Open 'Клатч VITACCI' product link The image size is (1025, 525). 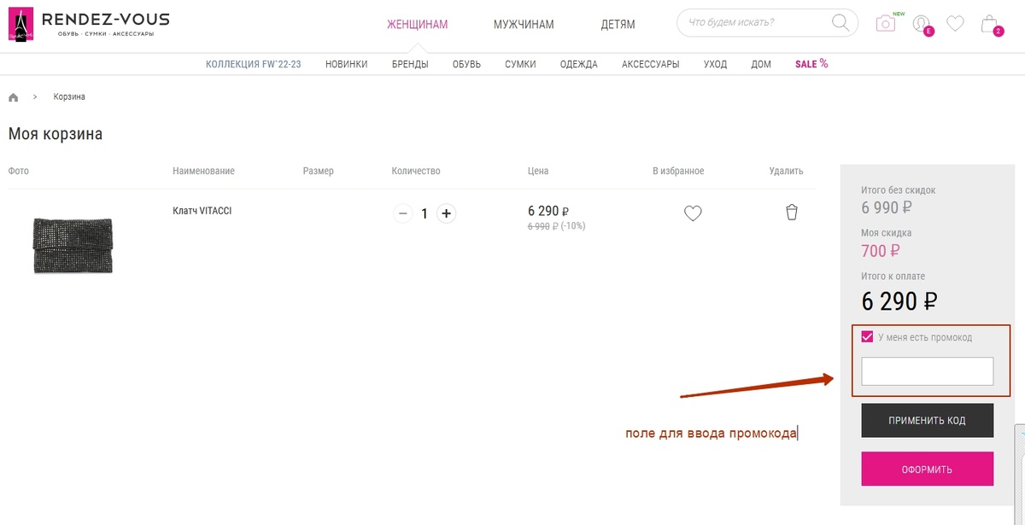tap(202, 211)
